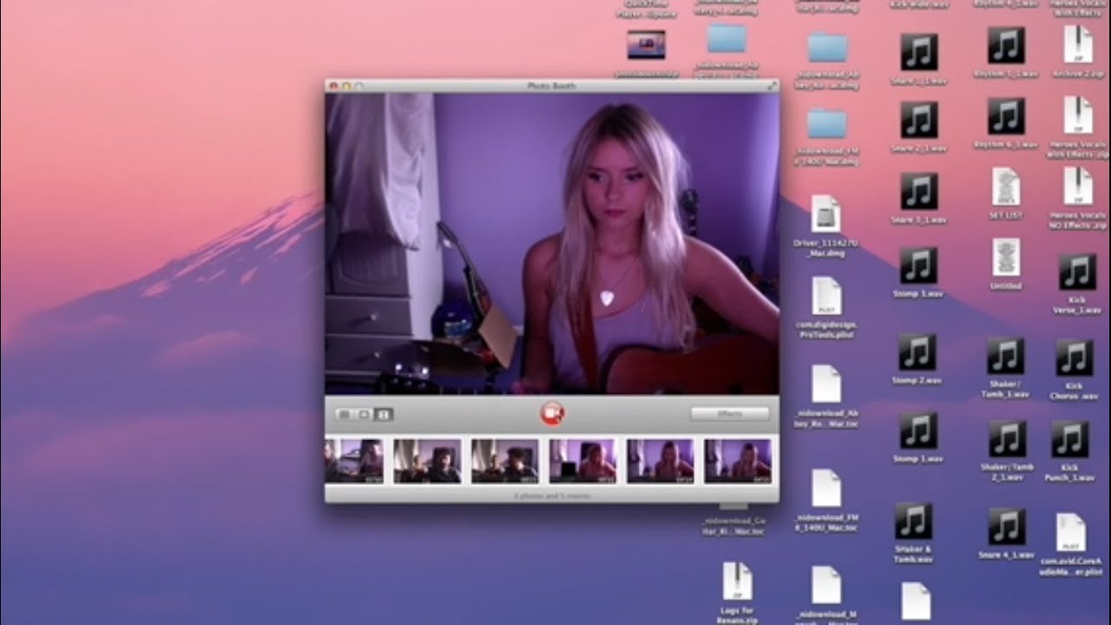This screenshot has height=625, width=1111.
Task: Select the SET LIST document icon
Action: pos(1006,187)
